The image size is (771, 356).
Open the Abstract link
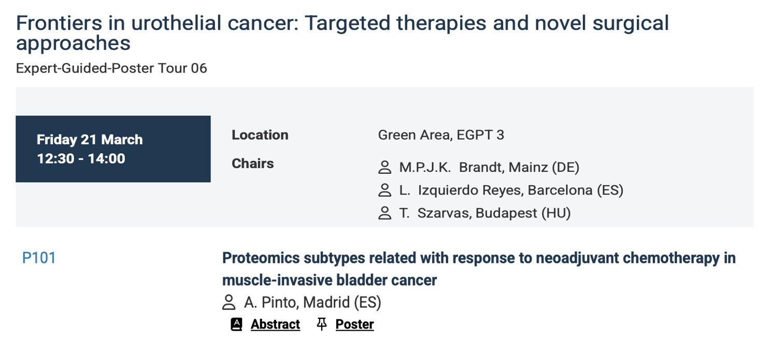[x=275, y=324]
